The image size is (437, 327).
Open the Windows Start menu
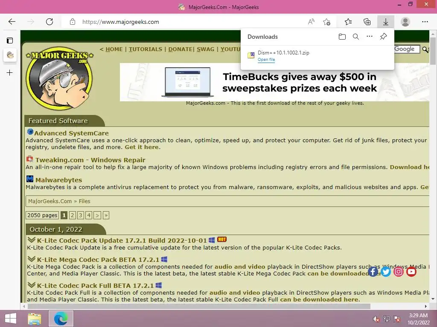10,318
